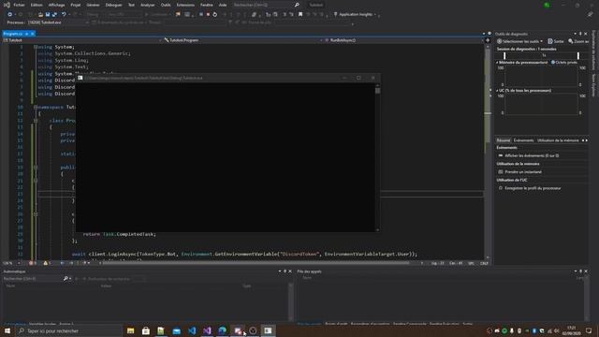Click the Automatique search magnifier icon
Viewport: 599px width, 337px height.
(66, 279)
